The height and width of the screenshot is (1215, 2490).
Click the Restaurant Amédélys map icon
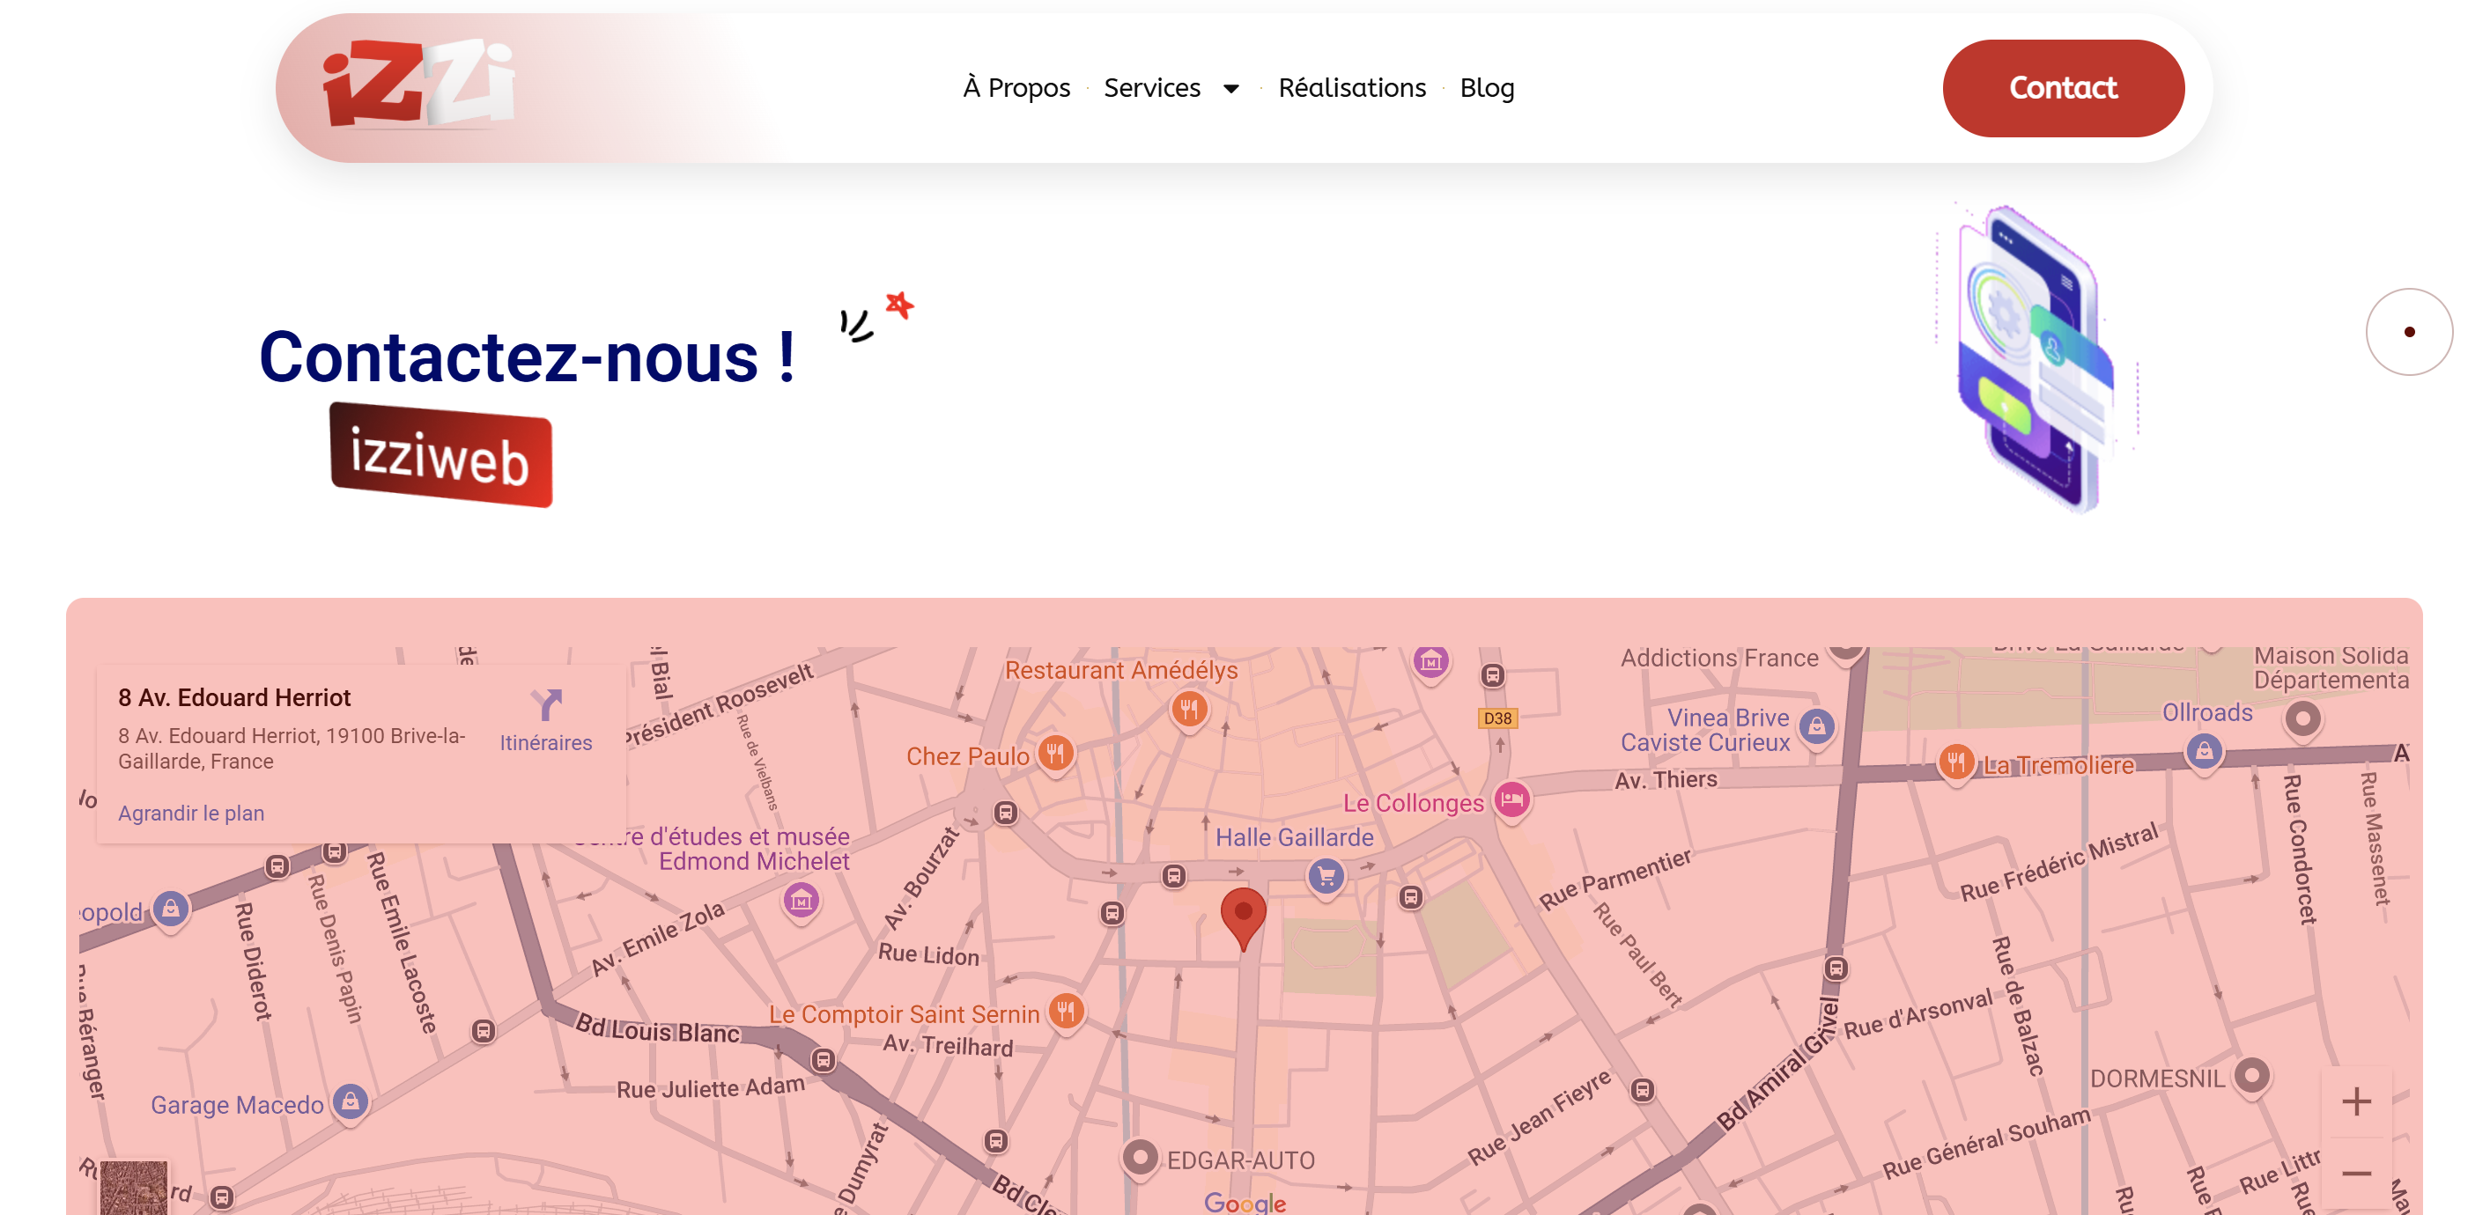click(x=1189, y=709)
